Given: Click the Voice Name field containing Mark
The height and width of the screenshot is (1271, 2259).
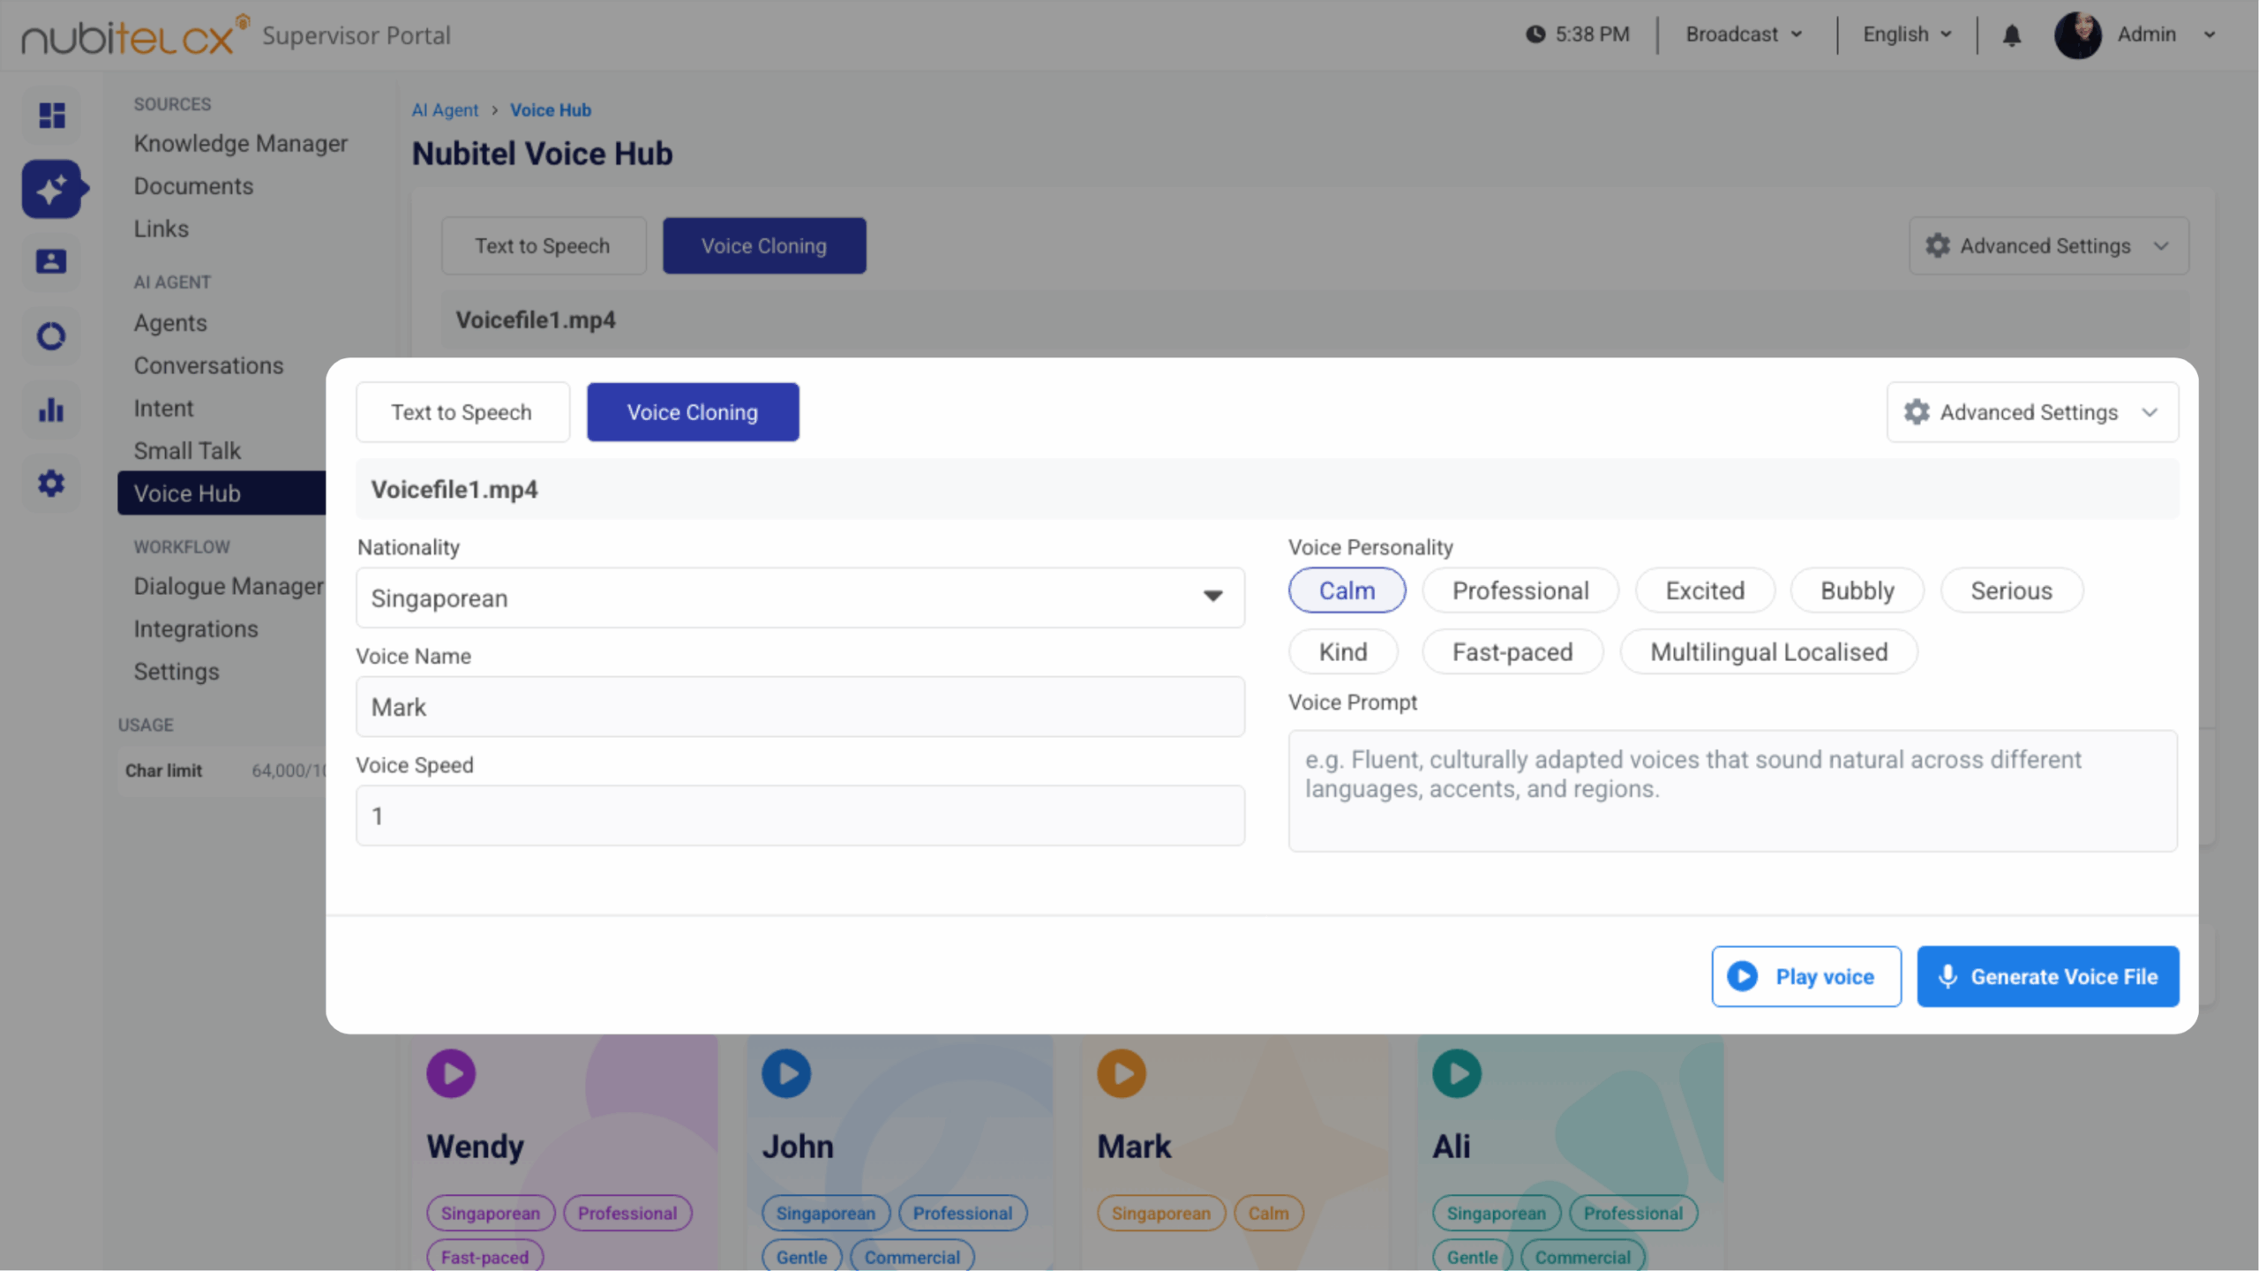Looking at the screenshot, I should pyautogui.click(x=800, y=707).
